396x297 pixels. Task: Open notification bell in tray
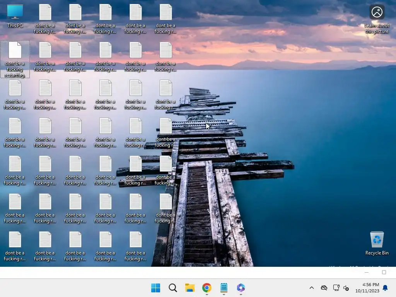(x=385, y=288)
